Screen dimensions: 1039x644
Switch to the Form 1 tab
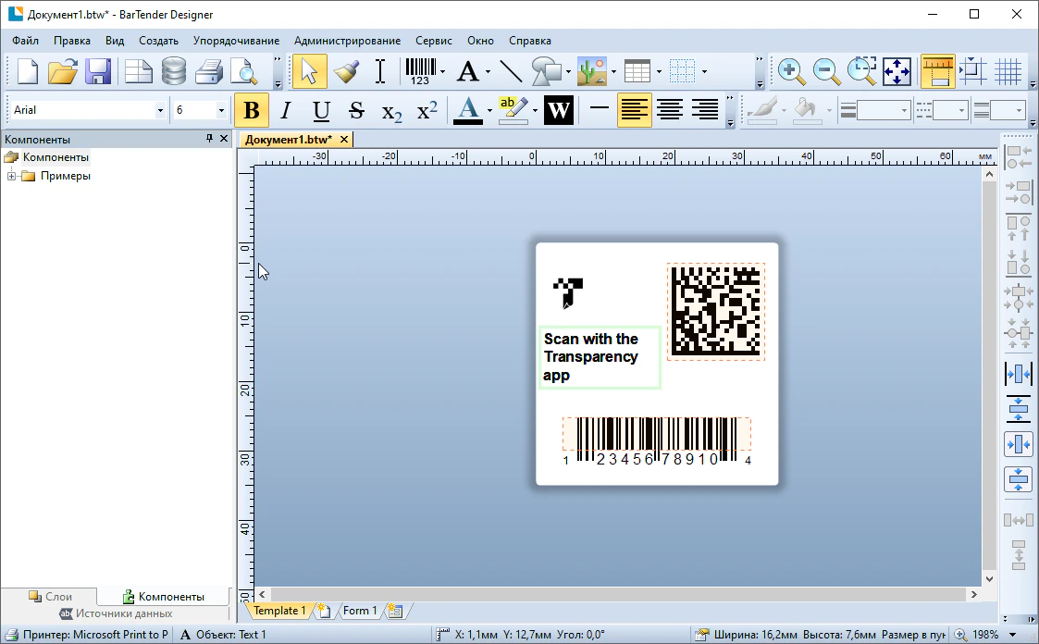coord(359,611)
